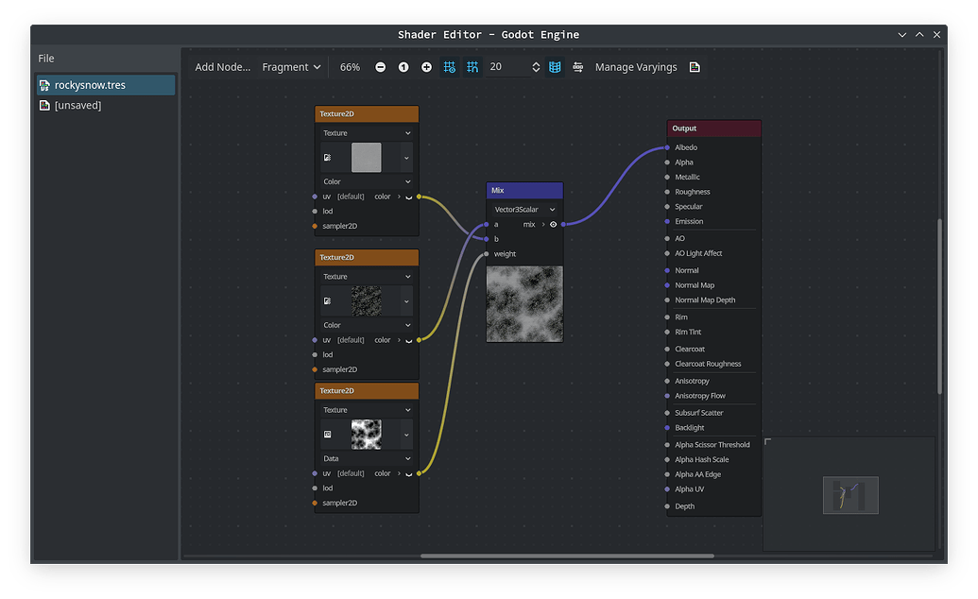Click Manage Varyings button
The image size is (978, 599).
pos(636,67)
